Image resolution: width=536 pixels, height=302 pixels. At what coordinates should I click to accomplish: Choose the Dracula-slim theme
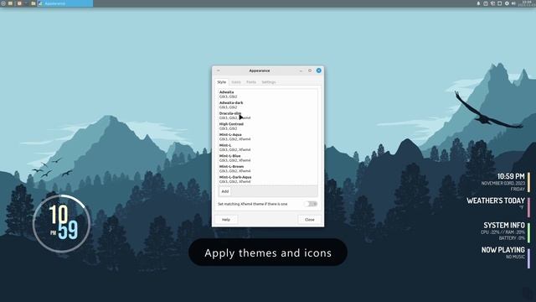point(268,116)
